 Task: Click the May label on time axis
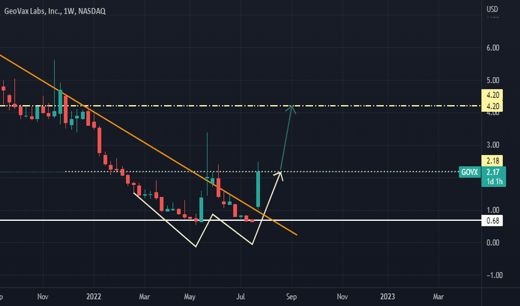coord(189,297)
